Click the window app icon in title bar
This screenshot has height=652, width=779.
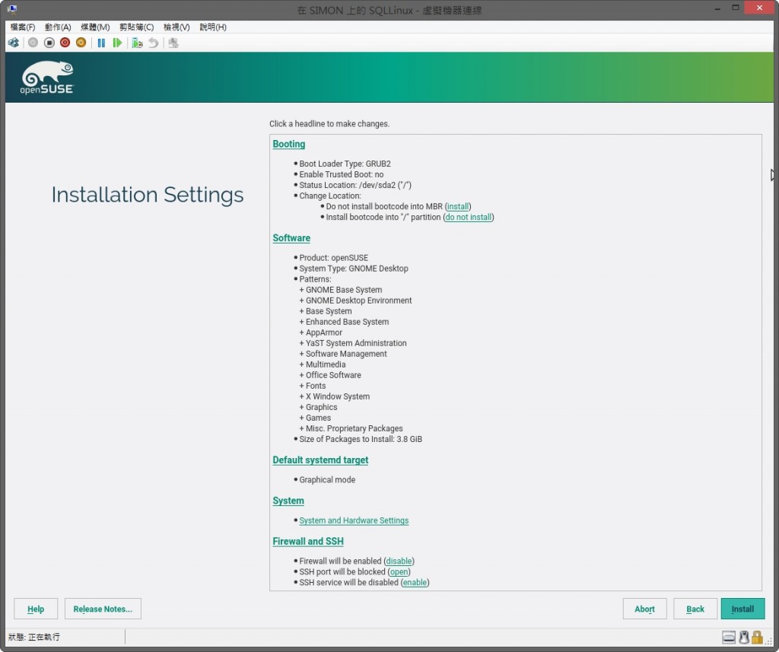(x=12, y=9)
